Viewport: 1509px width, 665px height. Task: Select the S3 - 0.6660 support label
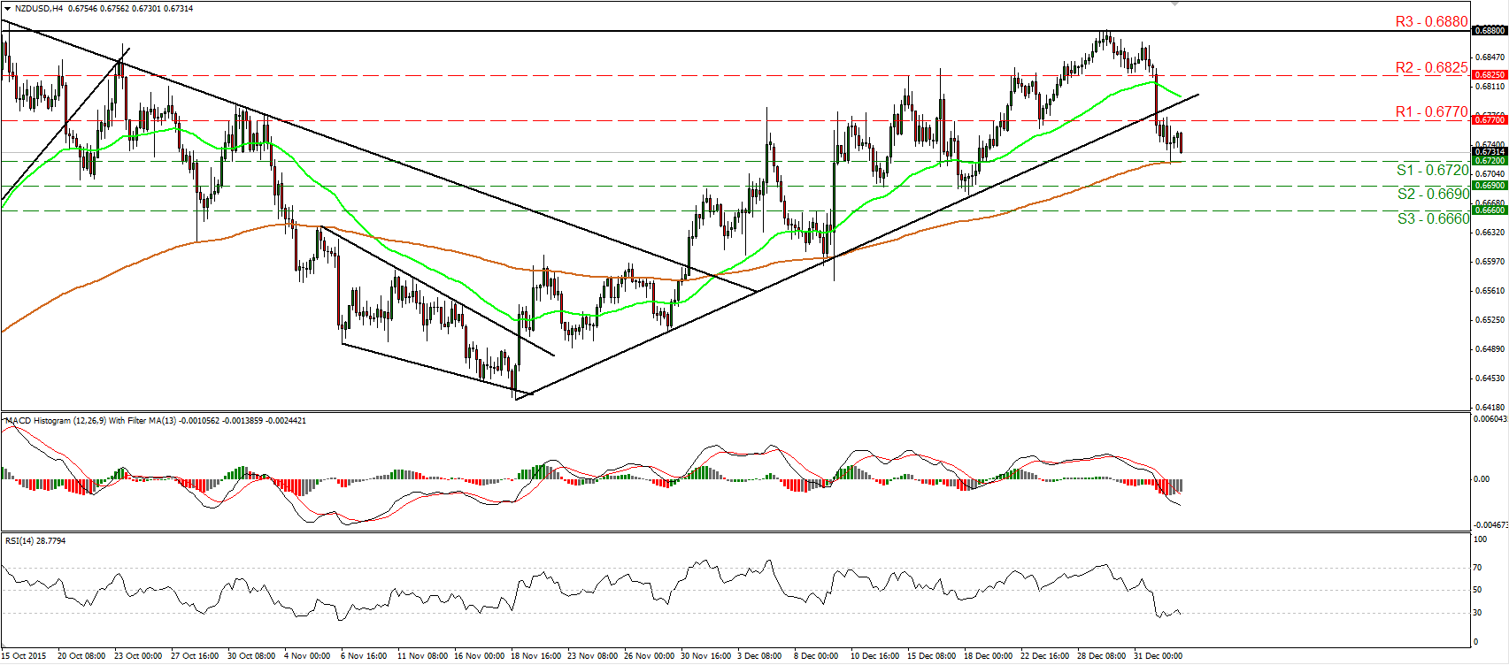(x=1433, y=218)
